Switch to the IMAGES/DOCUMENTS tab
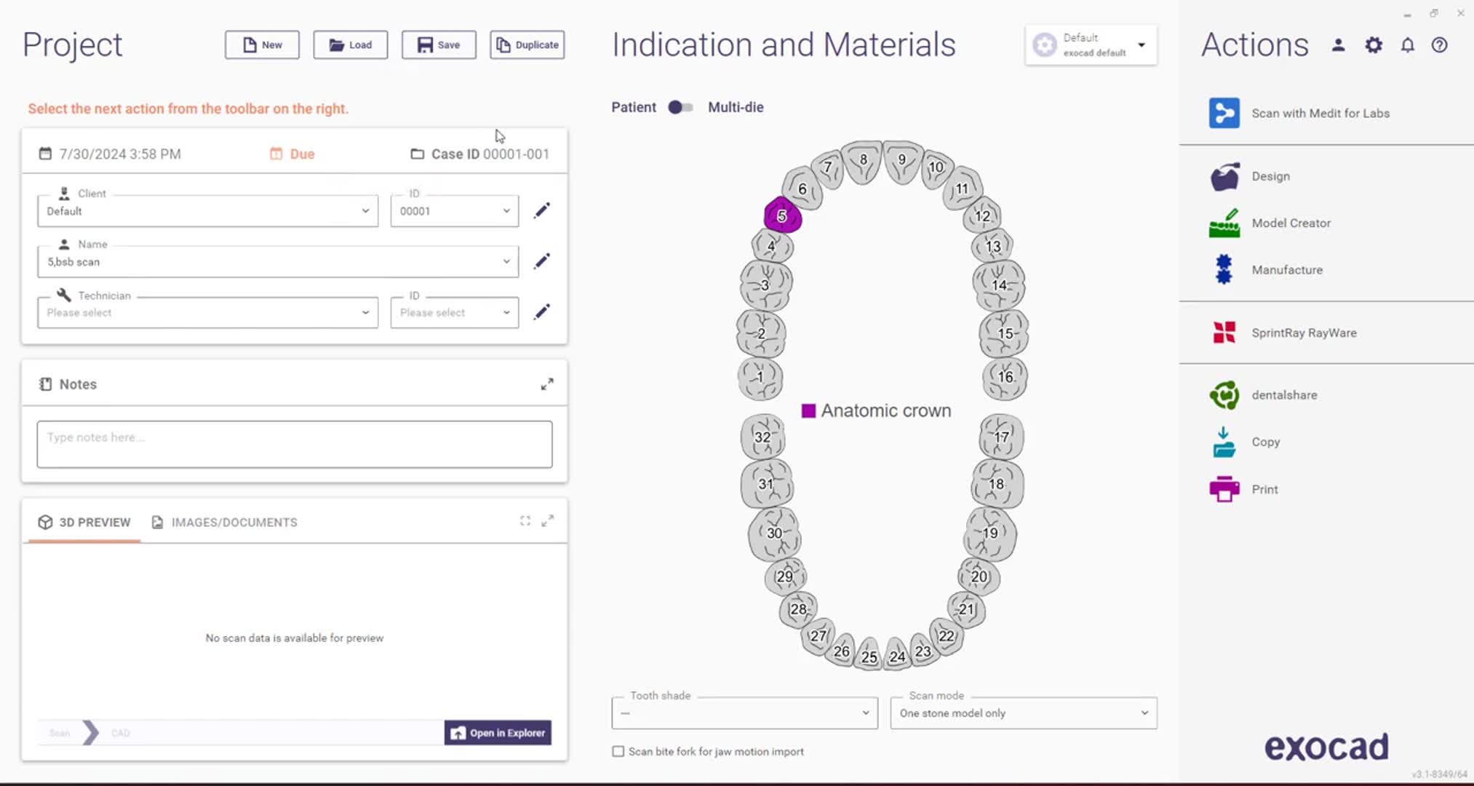Image resolution: width=1474 pixels, height=786 pixels. [224, 522]
